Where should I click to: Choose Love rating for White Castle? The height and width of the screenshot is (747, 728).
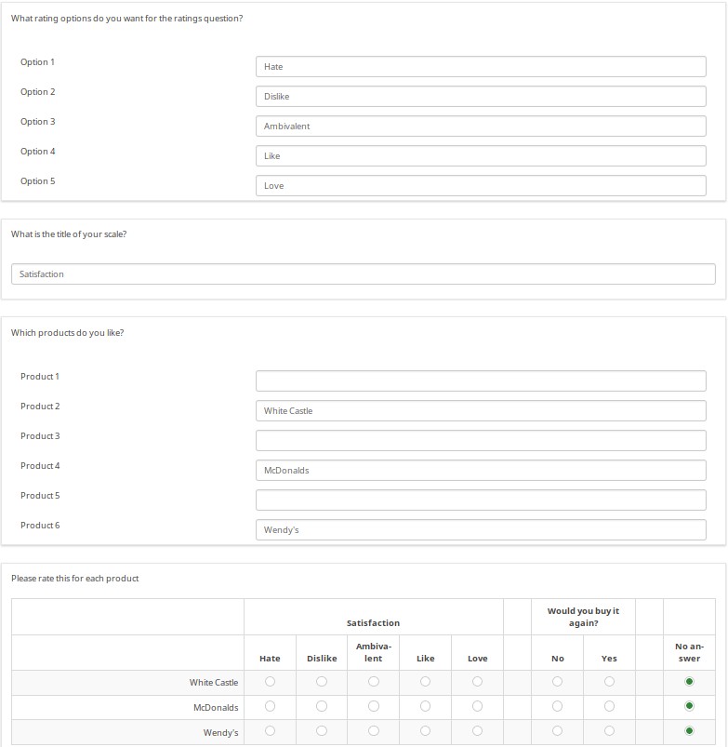point(477,682)
